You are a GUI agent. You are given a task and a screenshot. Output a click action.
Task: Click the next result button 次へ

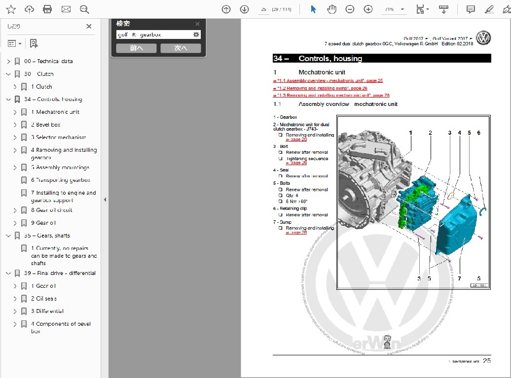click(x=181, y=48)
